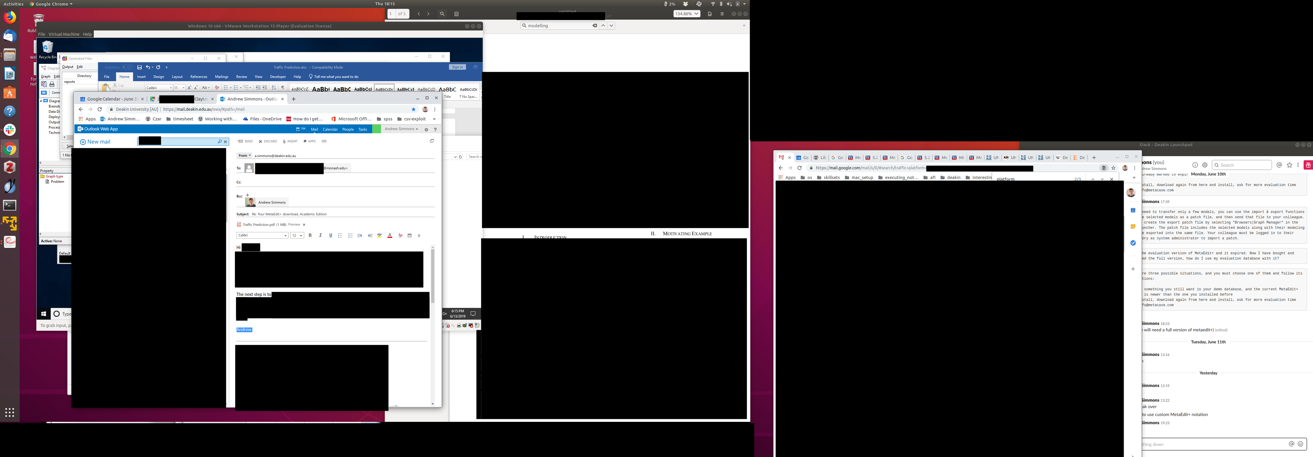Screen dimensions: 1313x457
Task: Open the Slack mentions @ icon
Action: pyautogui.click(x=1279, y=165)
